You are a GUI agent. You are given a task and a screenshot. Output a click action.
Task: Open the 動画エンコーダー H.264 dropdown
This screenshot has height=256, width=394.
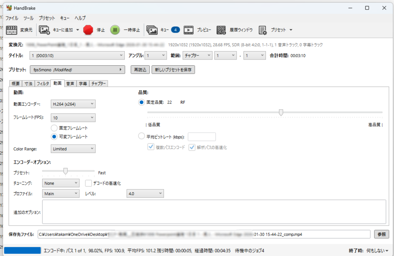(x=73, y=104)
